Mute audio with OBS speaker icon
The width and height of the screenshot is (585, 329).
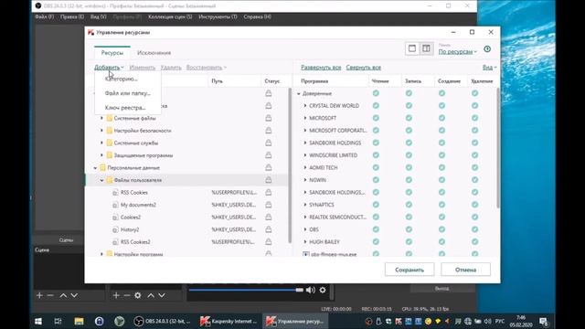[x=311, y=290]
